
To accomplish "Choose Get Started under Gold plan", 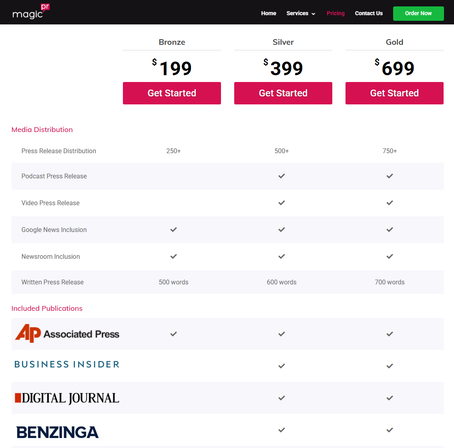I will point(394,93).
